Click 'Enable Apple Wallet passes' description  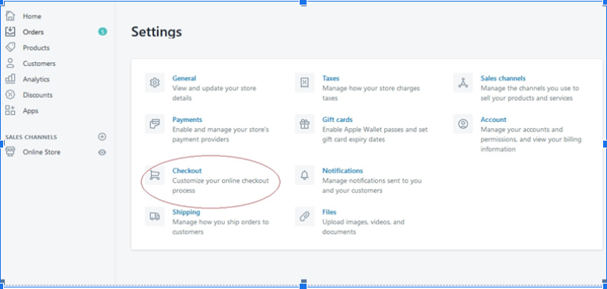[375, 134]
